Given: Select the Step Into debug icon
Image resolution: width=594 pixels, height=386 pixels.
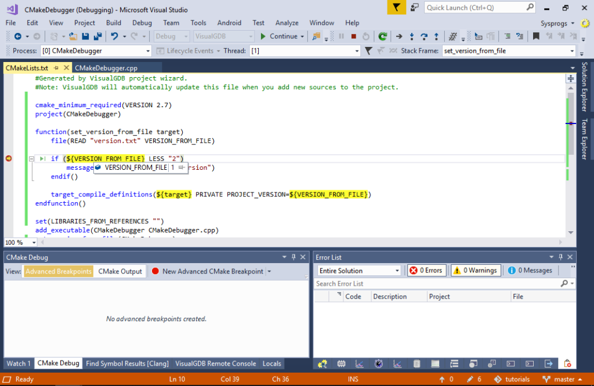Looking at the screenshot, I should tap(412, 36).
